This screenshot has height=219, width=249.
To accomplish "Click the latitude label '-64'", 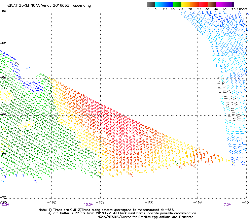I will 3,77.
